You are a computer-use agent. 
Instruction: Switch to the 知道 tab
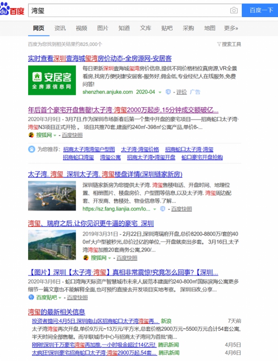point(124,28)
